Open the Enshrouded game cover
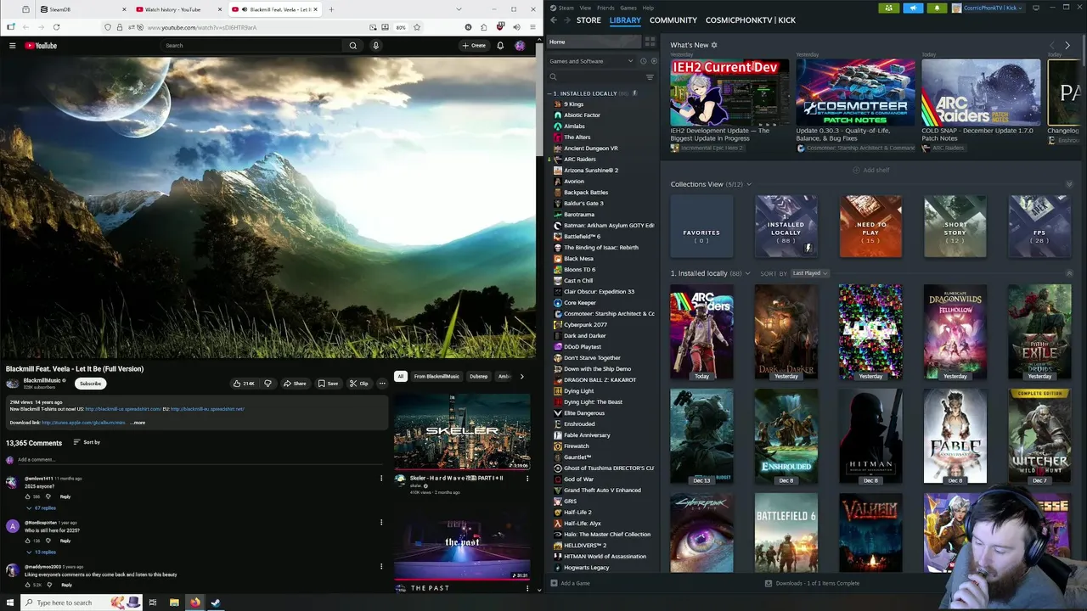1087x611 pixels. click(x=786, y=437)
